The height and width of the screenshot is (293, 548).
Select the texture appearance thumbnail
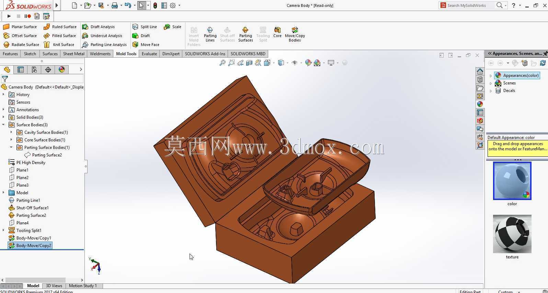coord(512,234)
